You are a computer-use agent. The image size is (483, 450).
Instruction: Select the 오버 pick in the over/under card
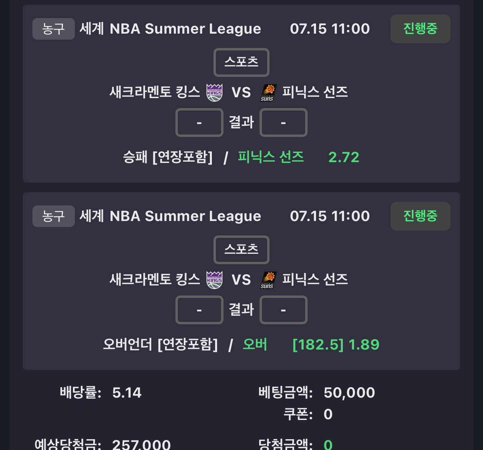coord(255,344)
